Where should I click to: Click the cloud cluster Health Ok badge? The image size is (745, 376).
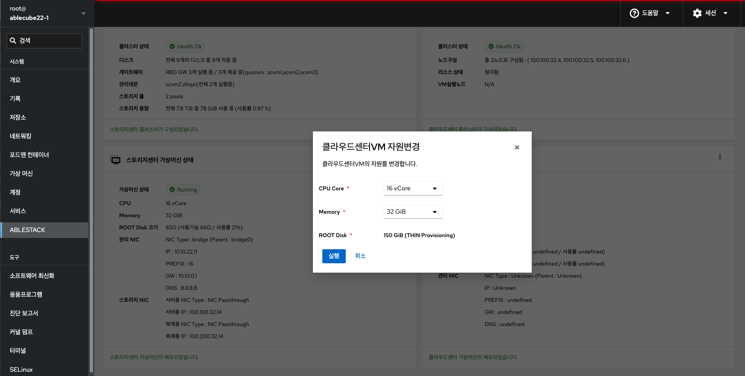pos(504,46)
